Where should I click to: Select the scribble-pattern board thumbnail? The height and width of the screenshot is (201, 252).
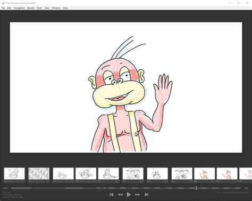[x=39, y=173]
